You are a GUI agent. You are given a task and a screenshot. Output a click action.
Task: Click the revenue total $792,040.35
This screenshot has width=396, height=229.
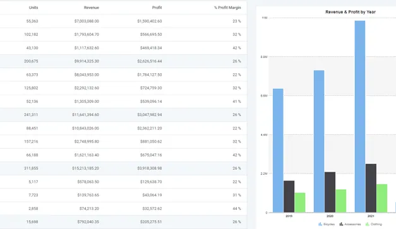88,221
